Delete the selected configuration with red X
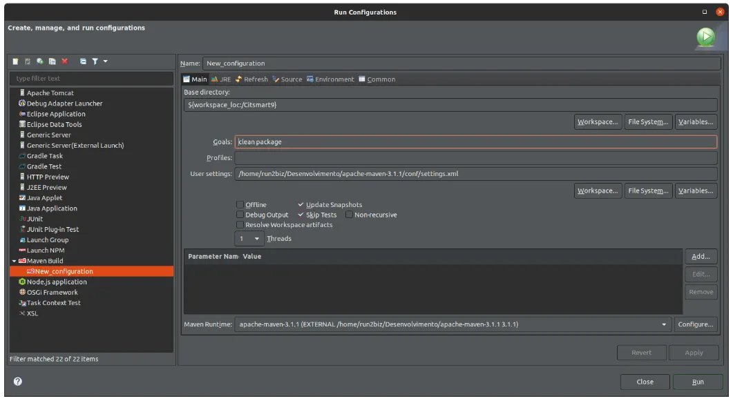Viewport: 733px width, 401px height. tap(64, 61)
